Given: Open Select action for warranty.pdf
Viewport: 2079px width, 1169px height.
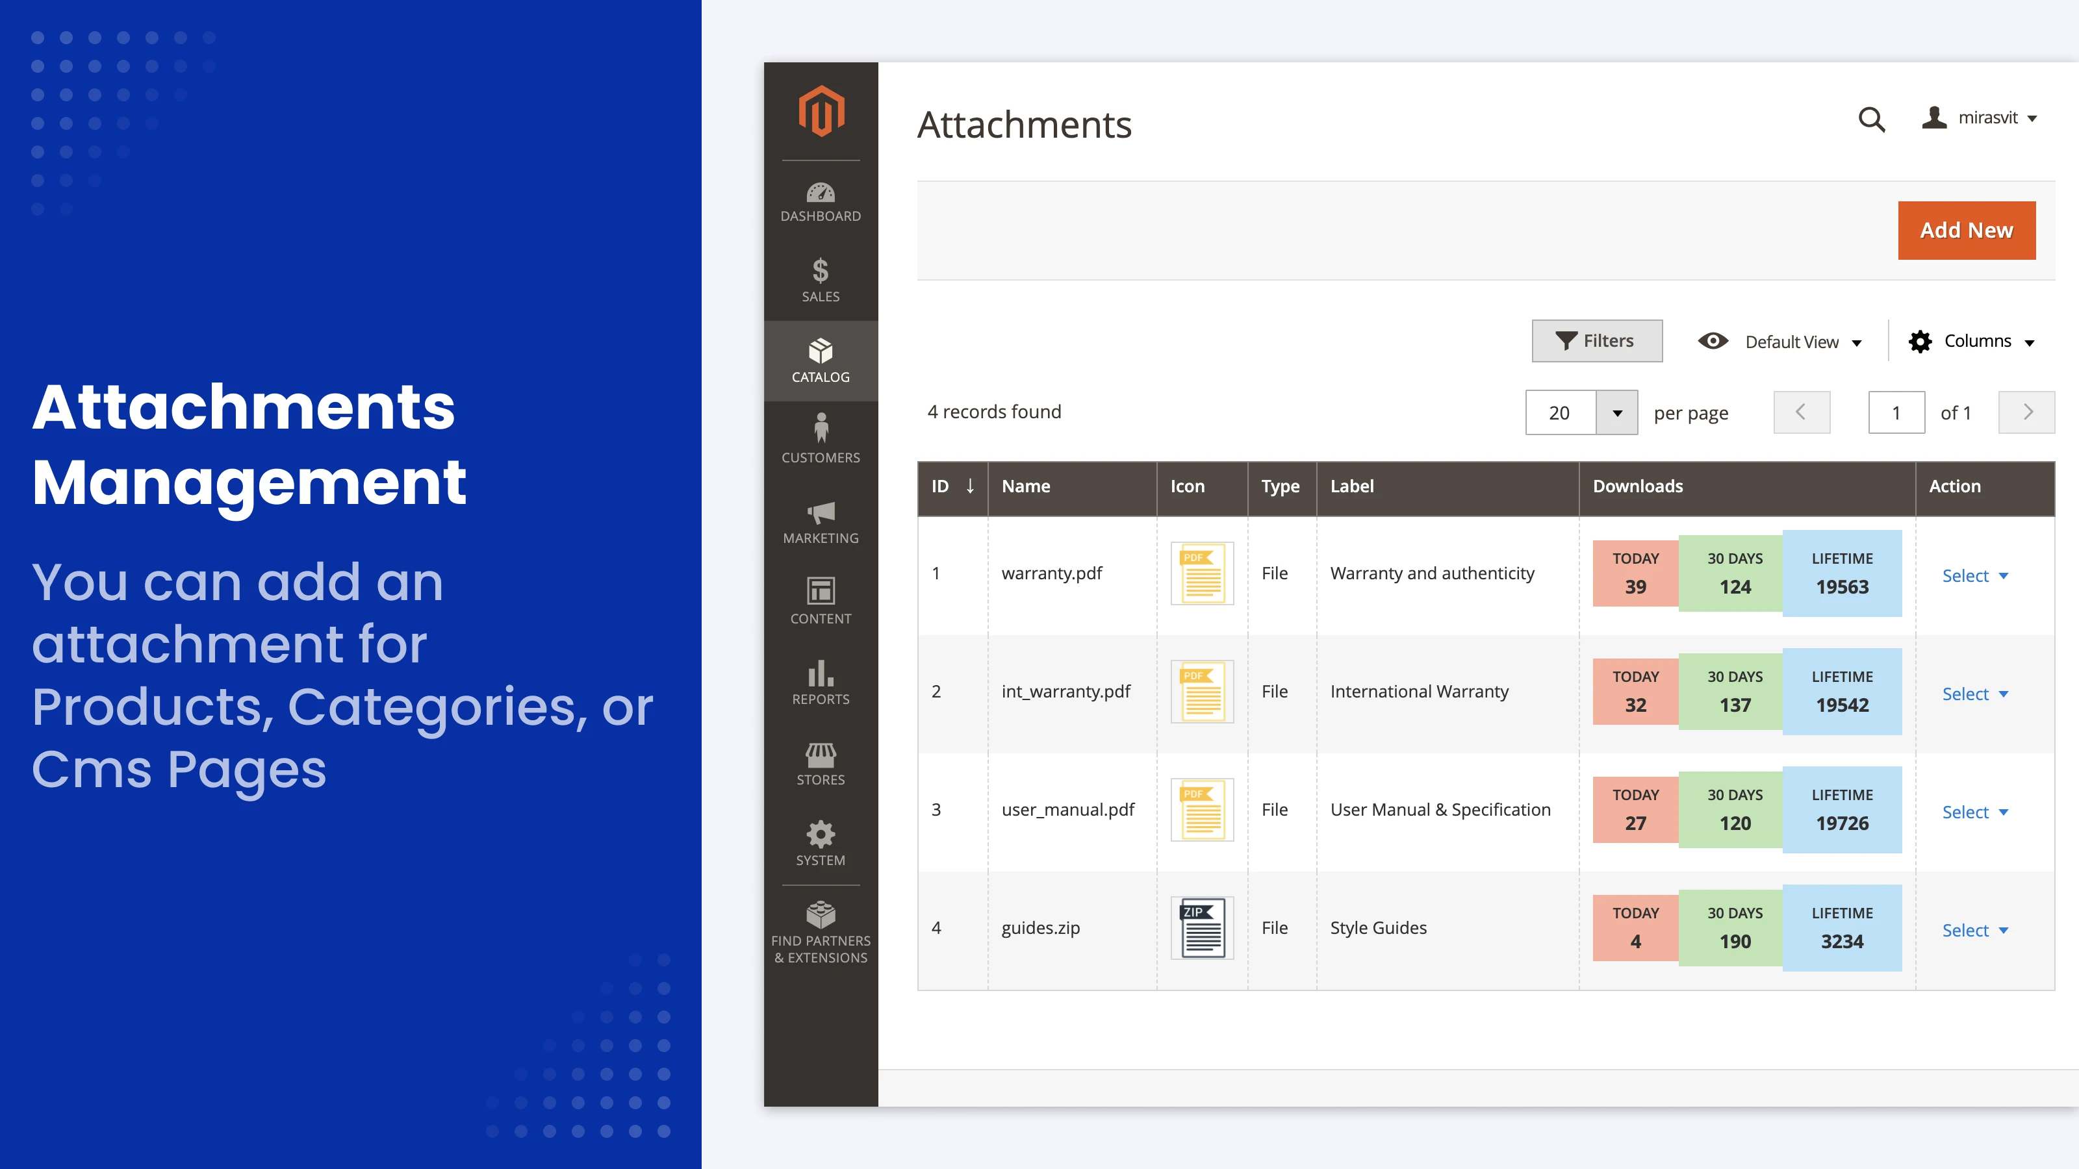Looking at the screenshot, I should pyautogui.click(x=1974, y=576).
